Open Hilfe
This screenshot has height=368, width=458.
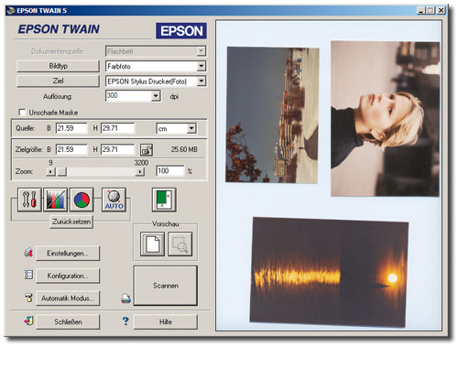pos(166,322)
